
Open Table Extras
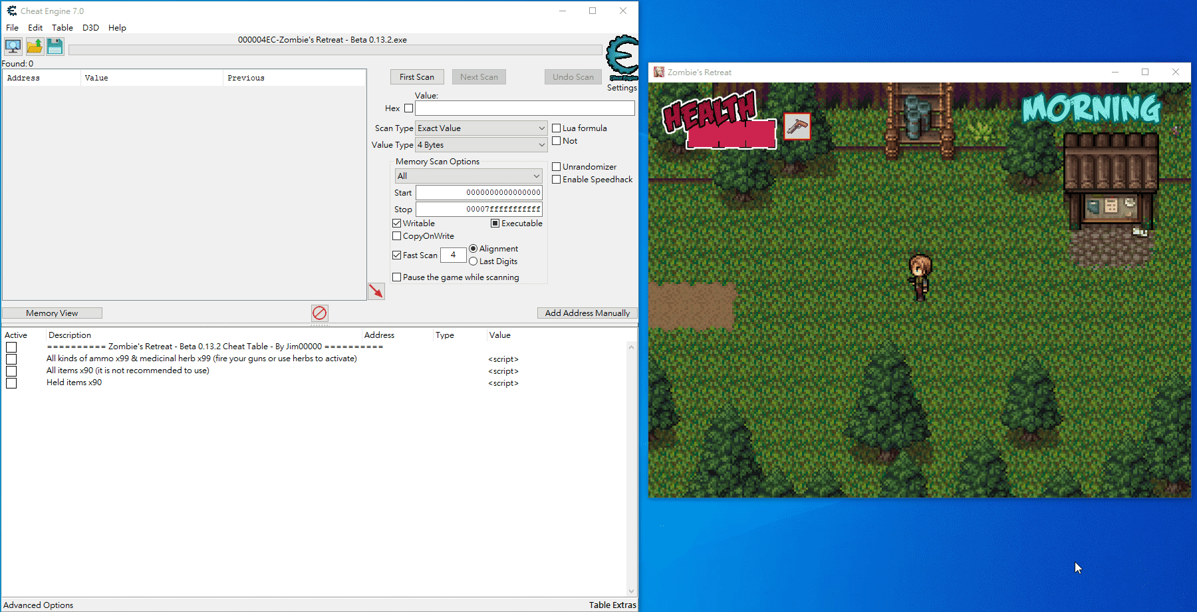click(612, 605)
